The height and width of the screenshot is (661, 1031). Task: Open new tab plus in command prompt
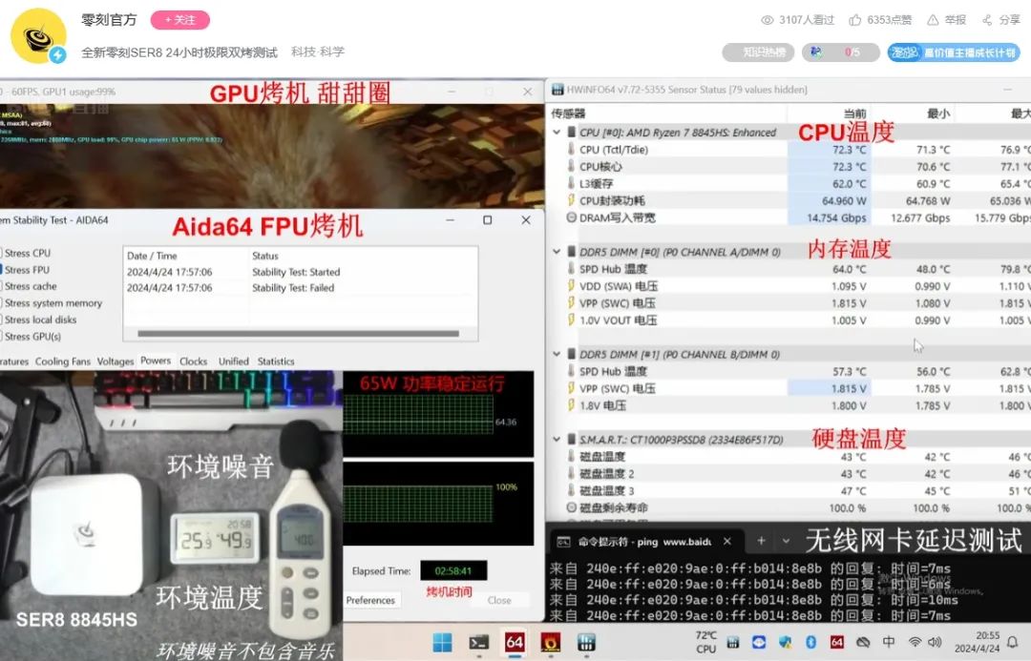761,541
